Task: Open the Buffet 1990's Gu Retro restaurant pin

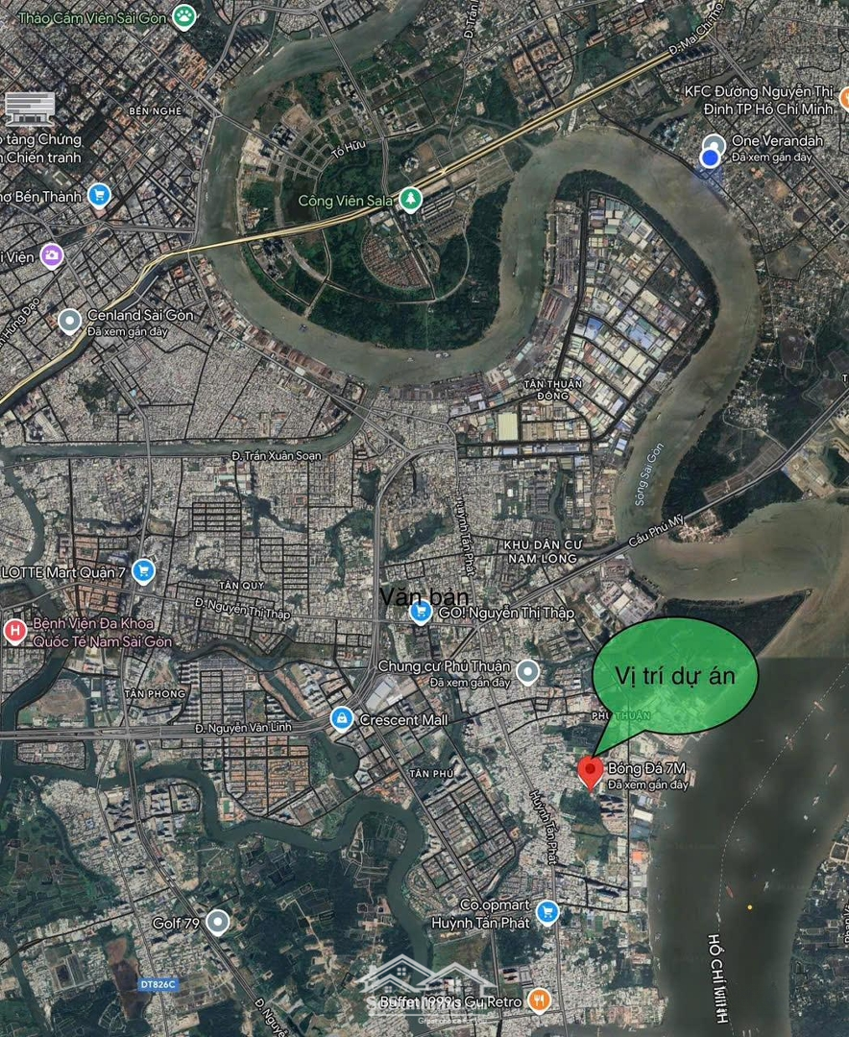Action: [x=539, y=1000]
